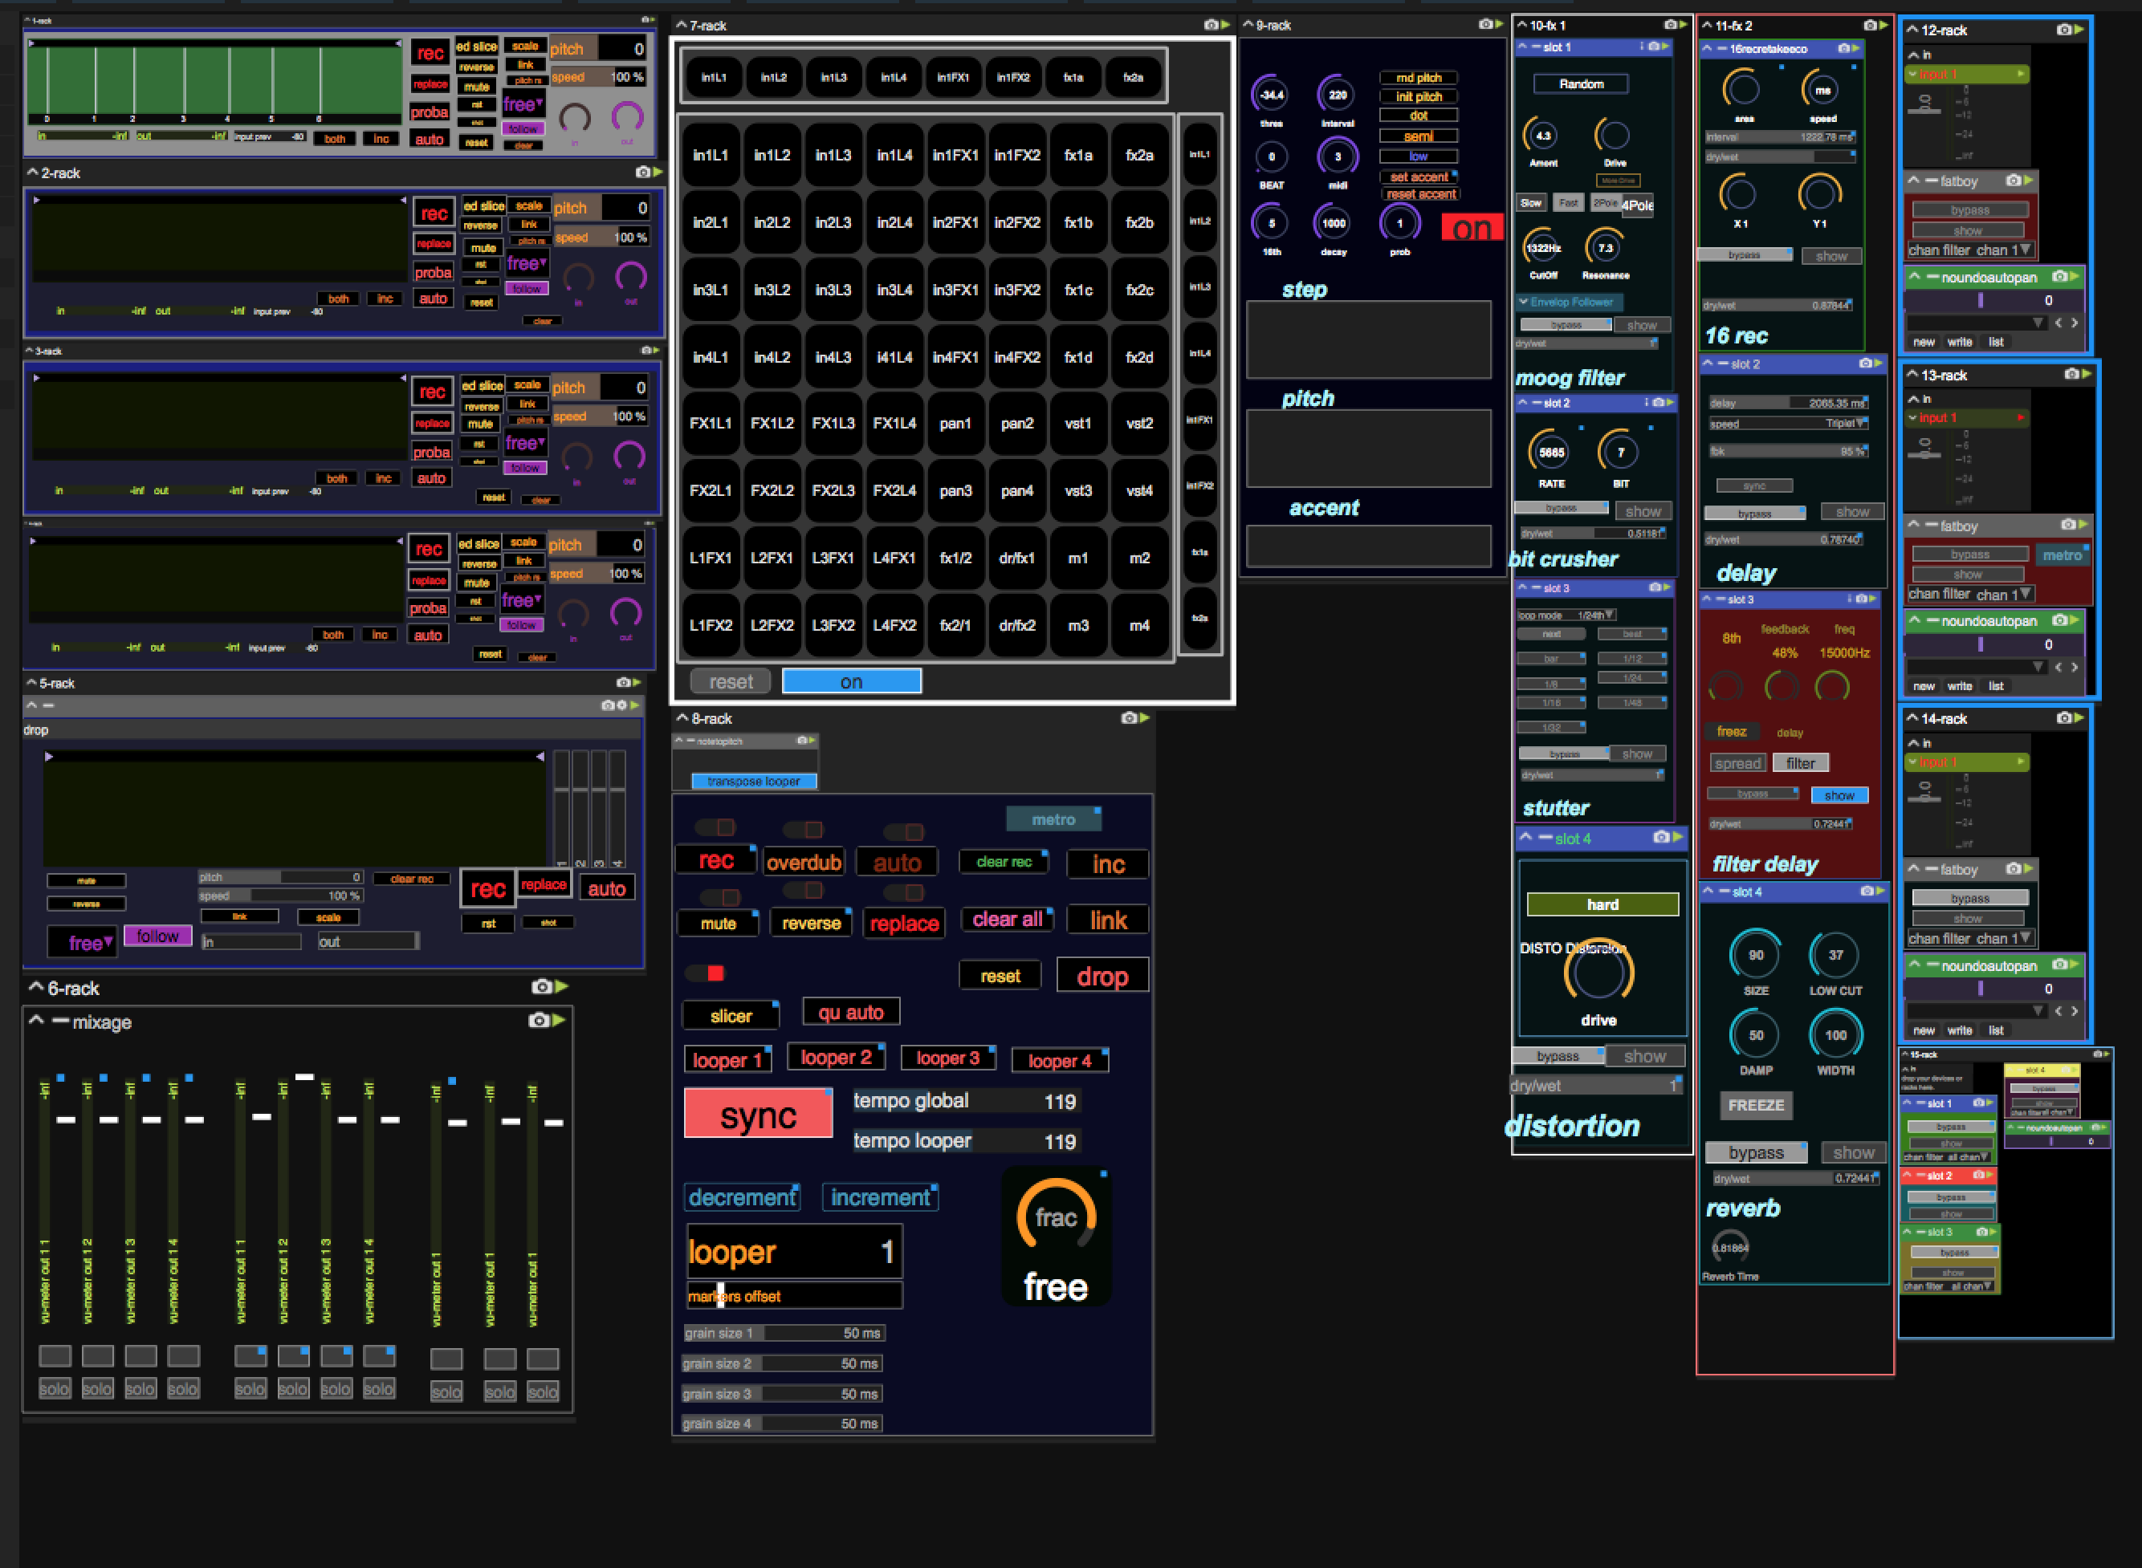Click the camera icon on fatboy in 13-rack
2142x1568 pixels.
(2068, 525)
